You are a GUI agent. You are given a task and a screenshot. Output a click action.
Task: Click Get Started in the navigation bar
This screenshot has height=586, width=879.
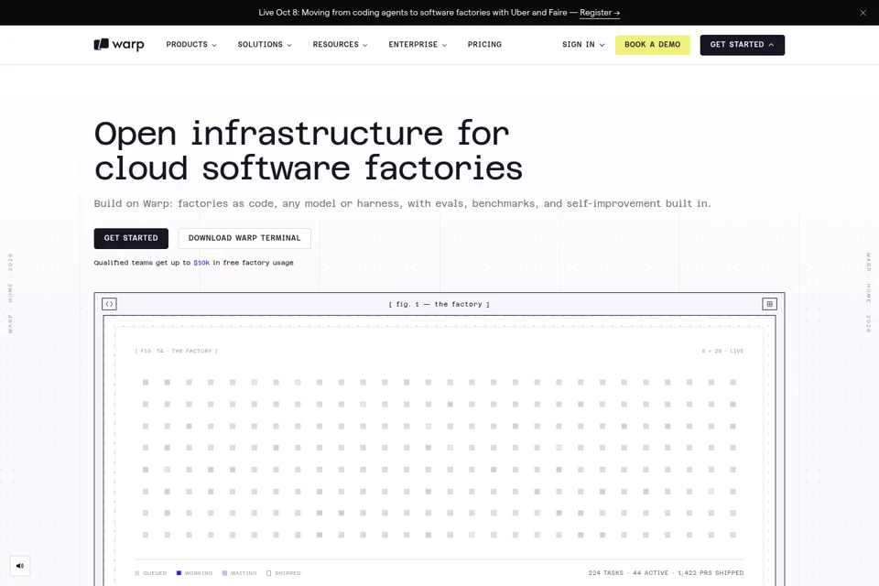[743, 45]
